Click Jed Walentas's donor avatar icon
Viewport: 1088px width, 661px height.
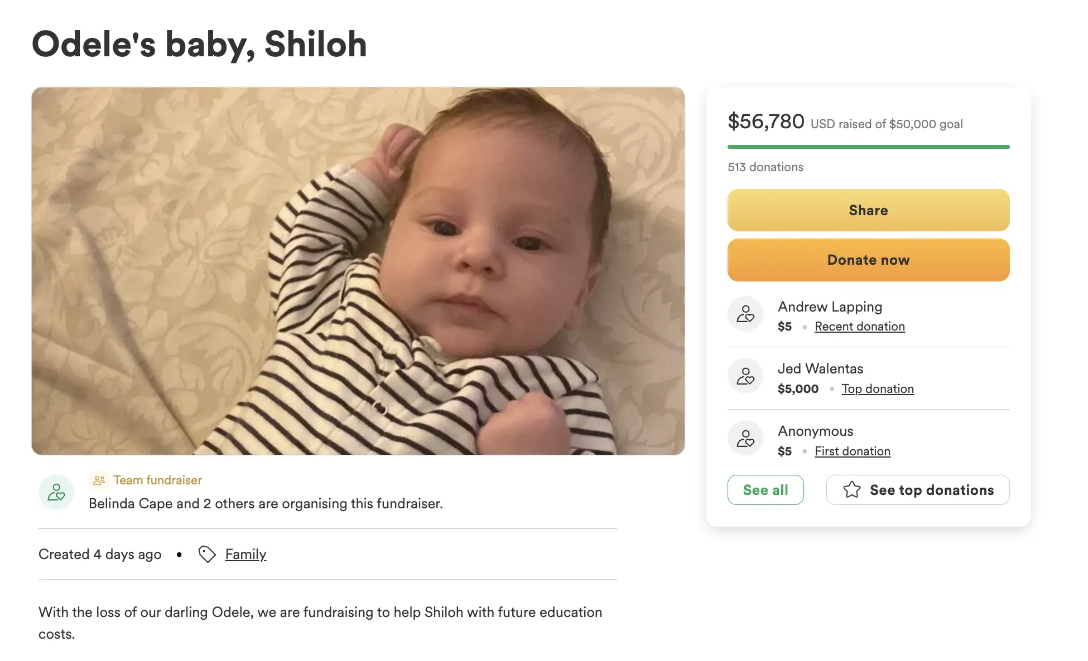(x=745, y=376)
